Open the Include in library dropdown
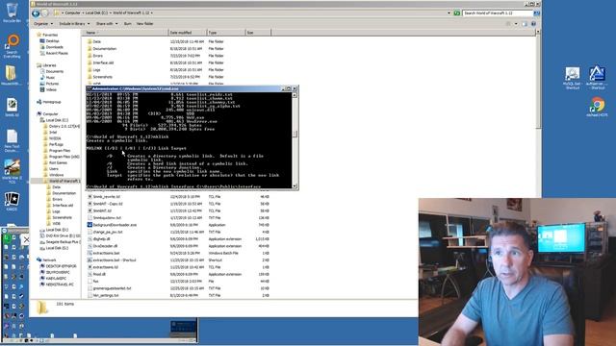Image resolution: width=616 pixels, height=346 pixels. [x=74, y=24]
